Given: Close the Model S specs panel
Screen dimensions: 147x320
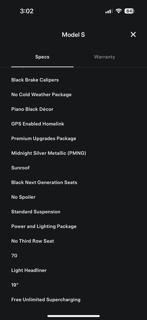Looking at the screenshot, I should click(x=133, y=34).
